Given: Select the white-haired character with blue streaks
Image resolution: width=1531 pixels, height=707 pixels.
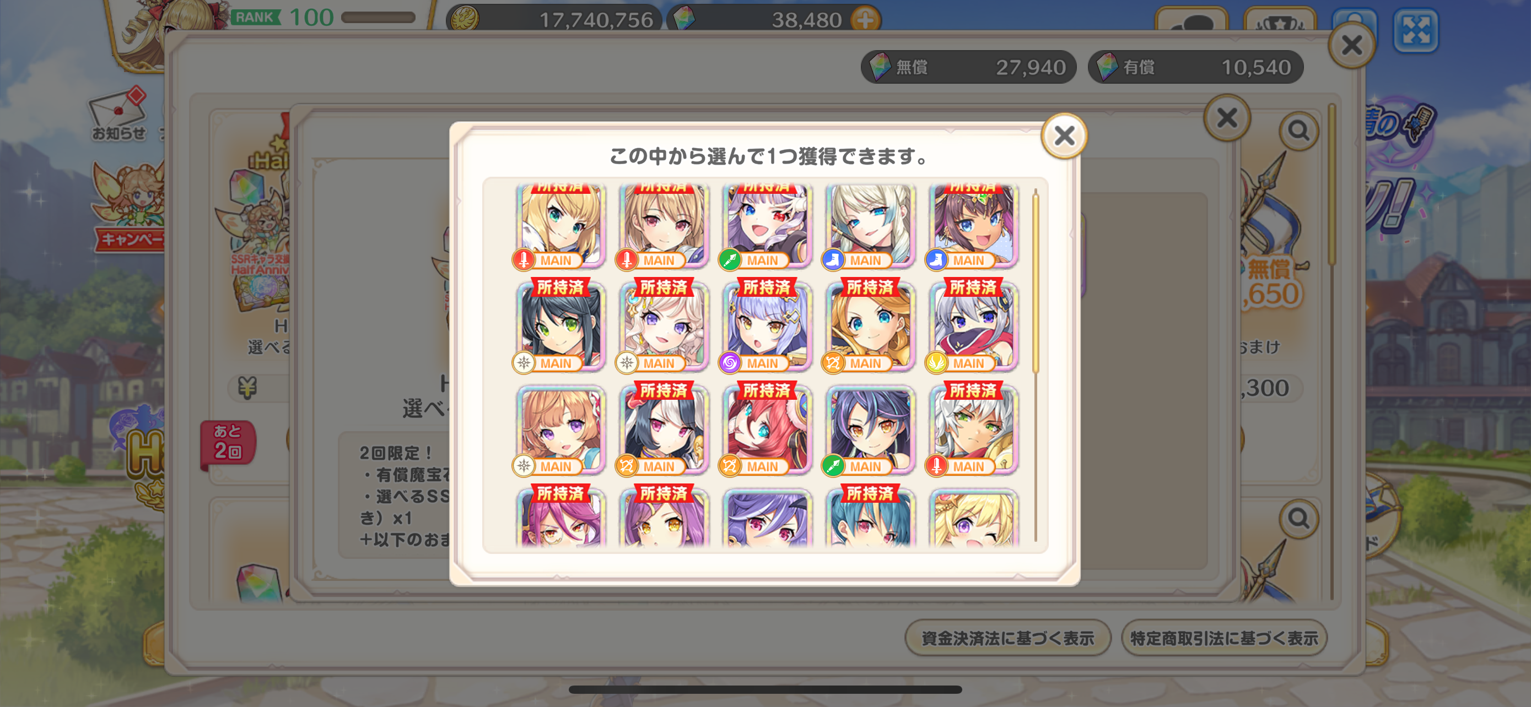Looking at the screenshot, I should coord(870,225).
